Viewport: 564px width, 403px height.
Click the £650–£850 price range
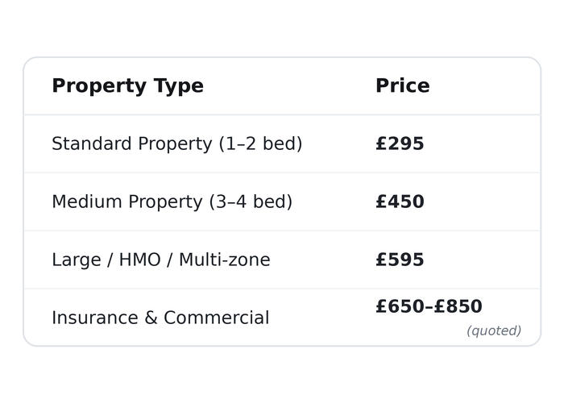tap(429, 306)
